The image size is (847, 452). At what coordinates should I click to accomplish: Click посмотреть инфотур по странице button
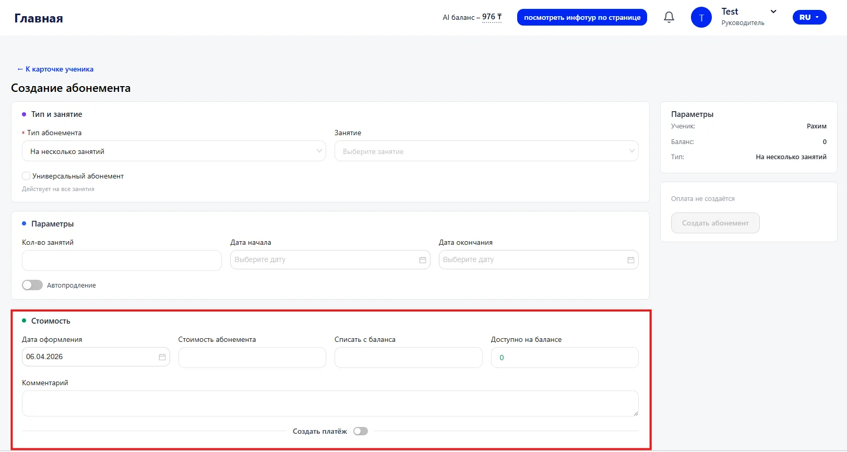(582, 17)
